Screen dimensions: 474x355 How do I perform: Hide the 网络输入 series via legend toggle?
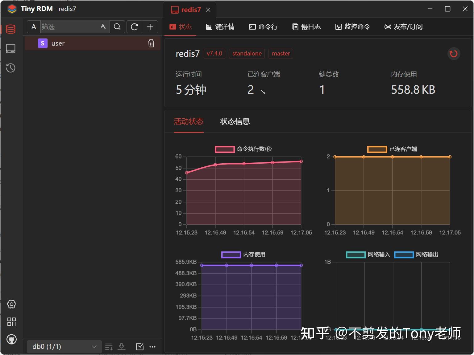[355, 255]
